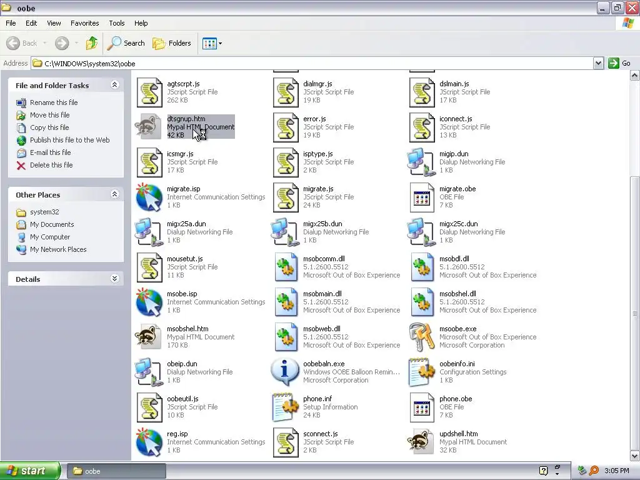Select the migrate.isp globe icon

click(149, 197)
